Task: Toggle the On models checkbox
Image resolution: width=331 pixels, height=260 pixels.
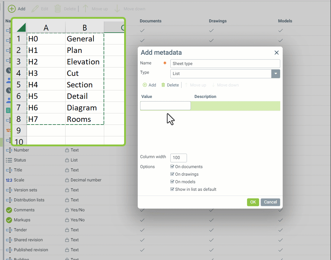Action: tap(172, 182)
